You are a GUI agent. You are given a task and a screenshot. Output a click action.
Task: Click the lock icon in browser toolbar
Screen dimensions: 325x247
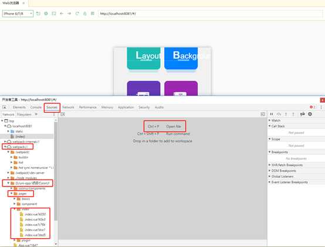point(85,13)
